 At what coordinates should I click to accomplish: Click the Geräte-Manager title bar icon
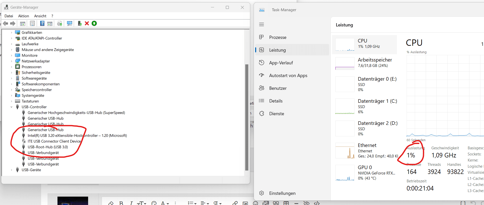coord(6,7)
